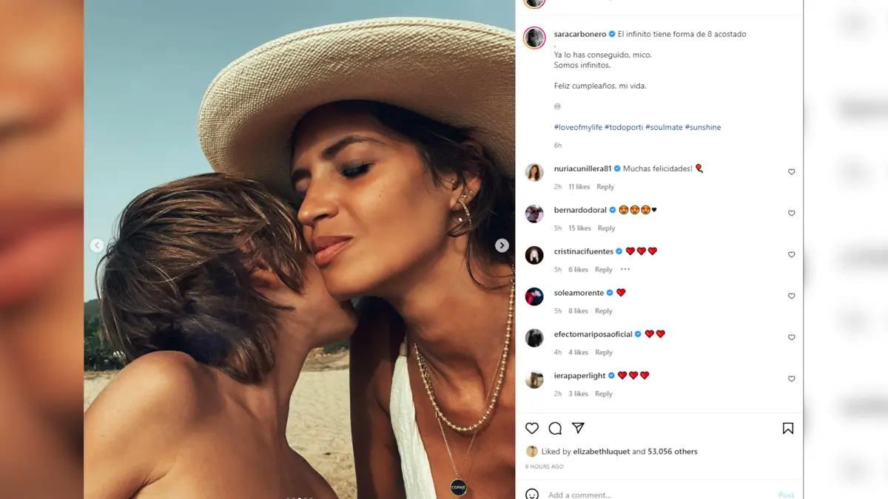View the 53,056 others who liked
The height and width of the screenshot is (499, 888).
coord(673,451)
